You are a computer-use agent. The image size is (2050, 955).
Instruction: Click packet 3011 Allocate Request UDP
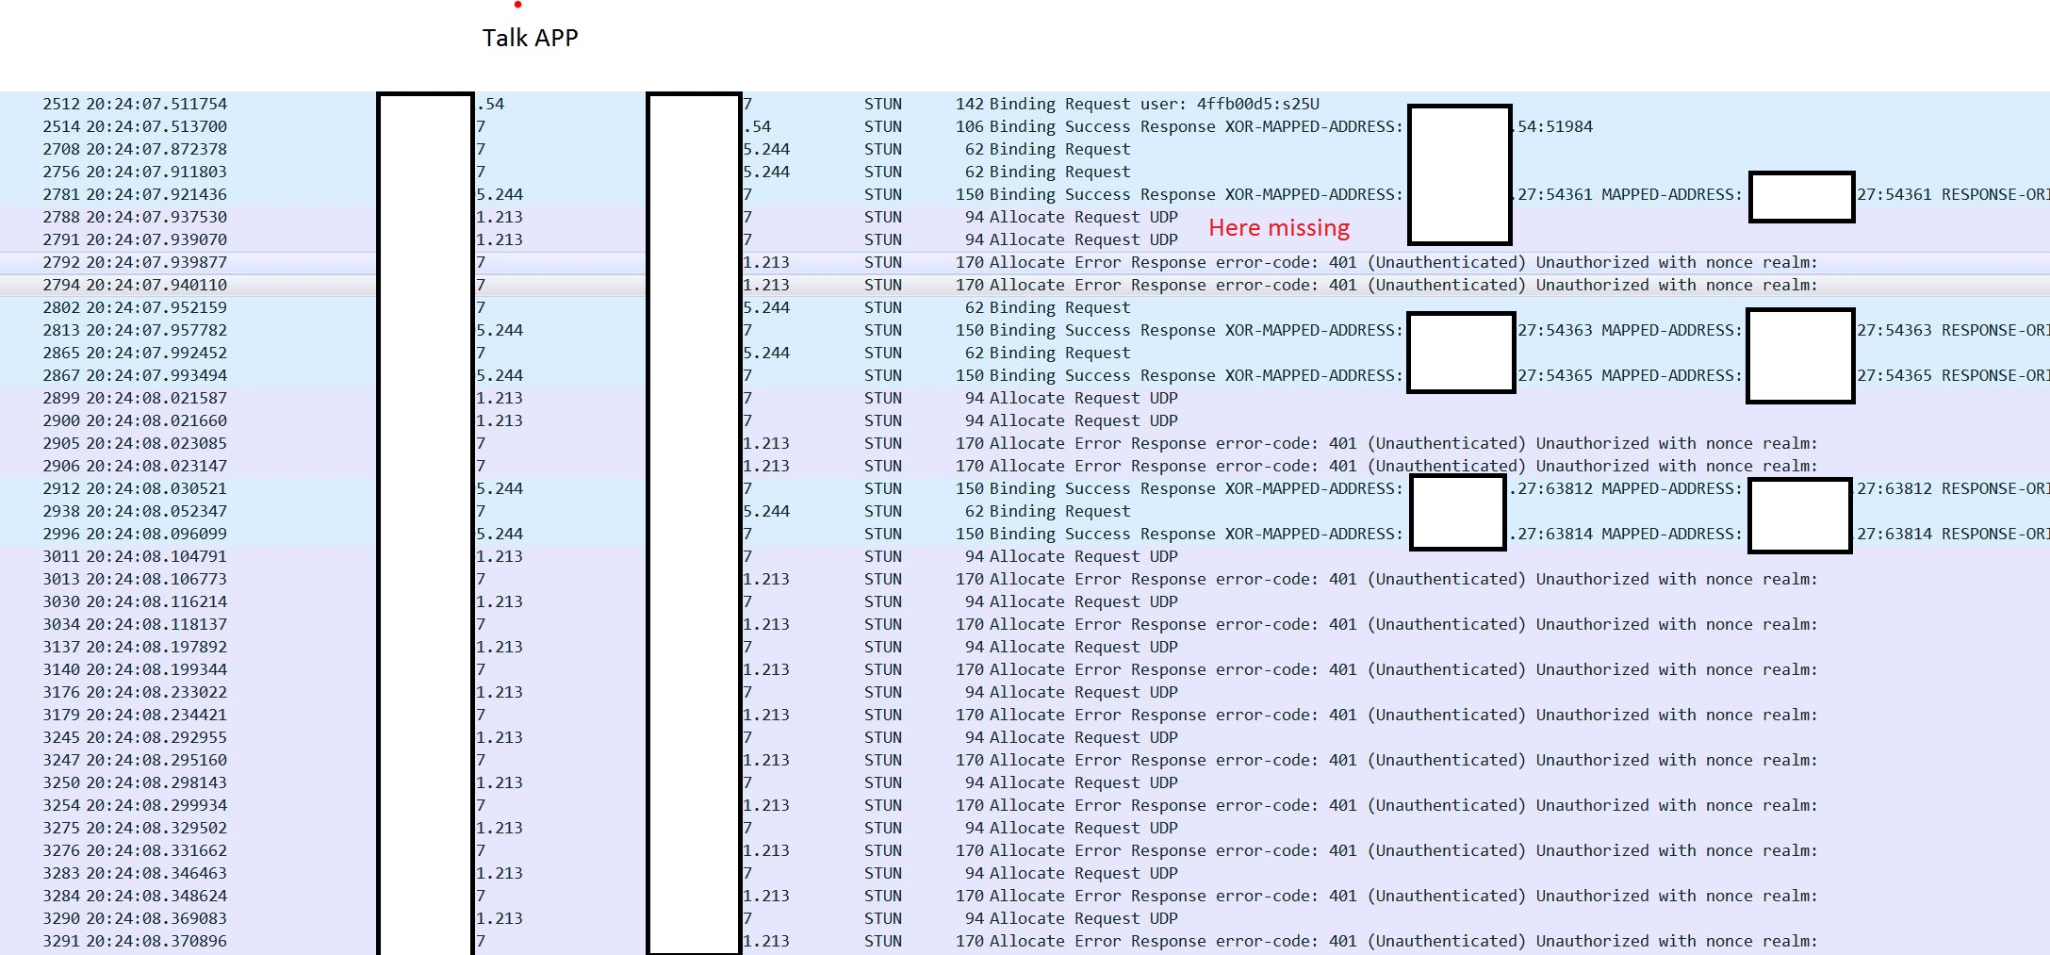pos(1025,556)
